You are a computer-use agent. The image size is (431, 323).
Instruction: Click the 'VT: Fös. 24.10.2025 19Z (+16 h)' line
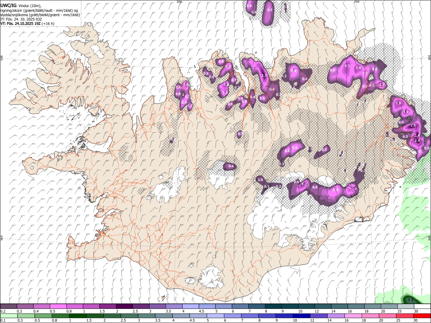[x=27, y=24]
